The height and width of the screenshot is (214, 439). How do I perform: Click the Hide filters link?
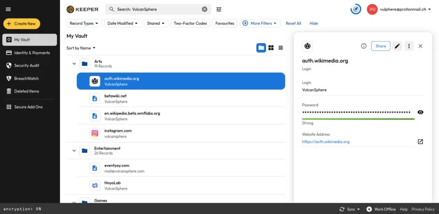pyautogui.click(x=314, y=23)
